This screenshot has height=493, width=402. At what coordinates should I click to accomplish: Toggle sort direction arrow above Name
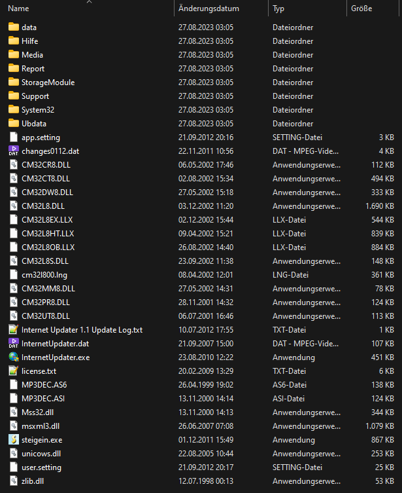pos(89,2)
